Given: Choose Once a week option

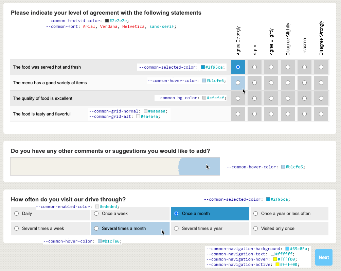Looking at the screenshot, I should 96,214.
